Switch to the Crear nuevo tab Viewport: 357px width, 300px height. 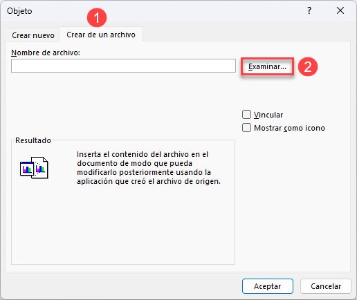click(x=33, y=35)
